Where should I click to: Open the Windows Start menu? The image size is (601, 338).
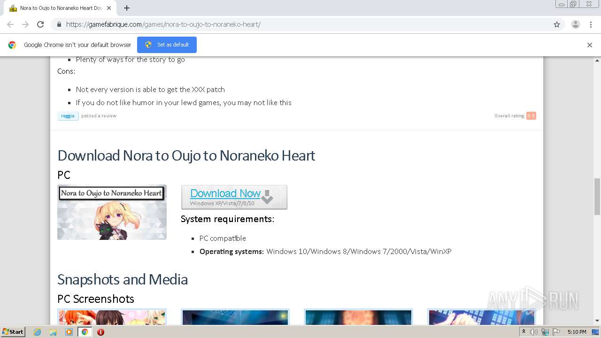pyautogui.click(x=13, y=332)
